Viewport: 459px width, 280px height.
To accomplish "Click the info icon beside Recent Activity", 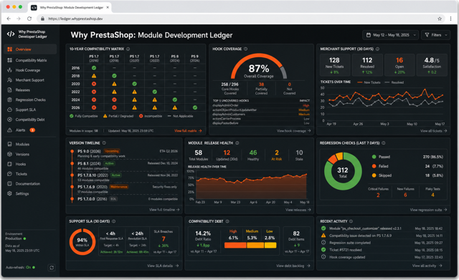I will pyautogui.click(x=351, y=221).
